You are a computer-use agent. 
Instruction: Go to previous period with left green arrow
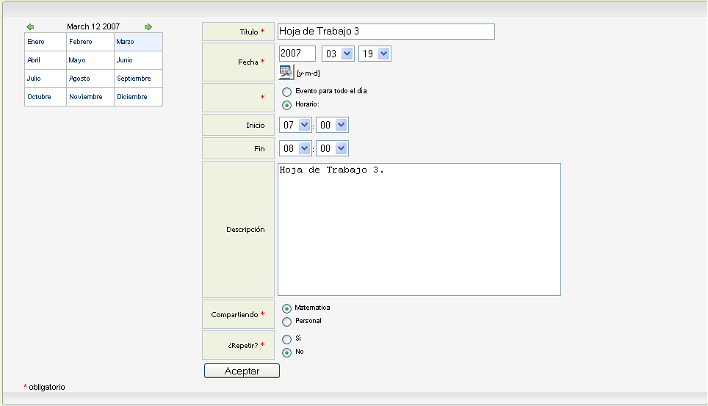(x=30, y=26)
